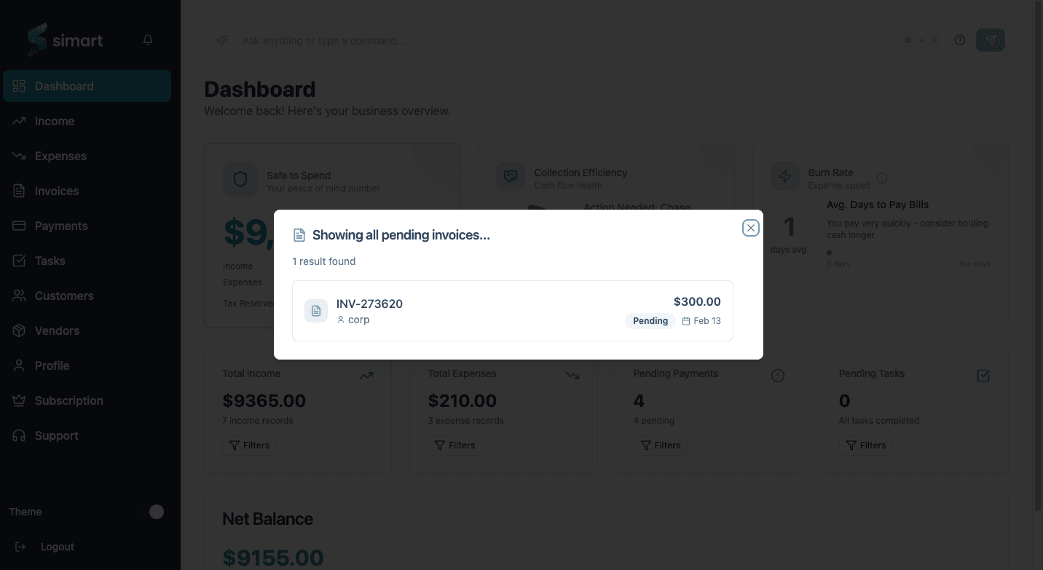Click the Logout button
Image resolution: width=1043 pixels, height=570 pixels.
(45, 547)
